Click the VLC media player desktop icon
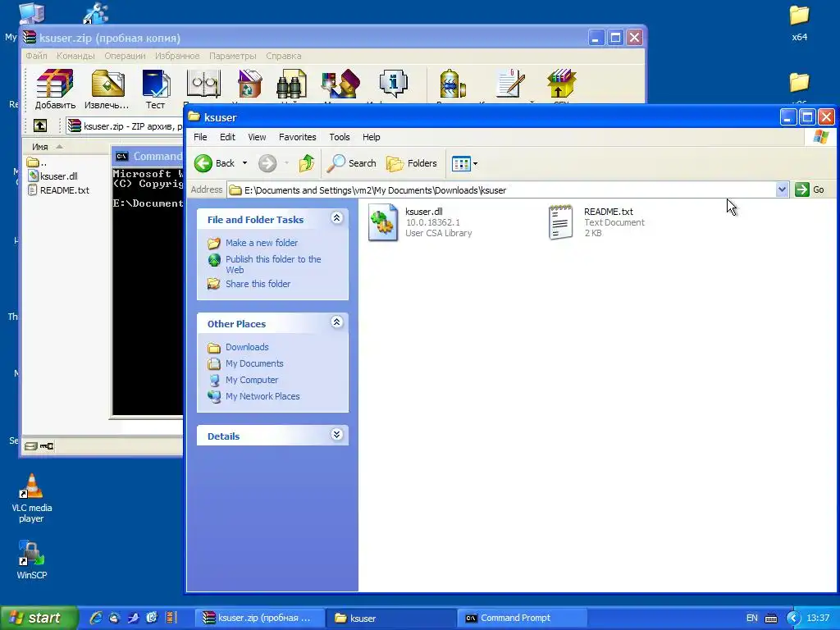840x630 pixels. [x=32, y=498]
